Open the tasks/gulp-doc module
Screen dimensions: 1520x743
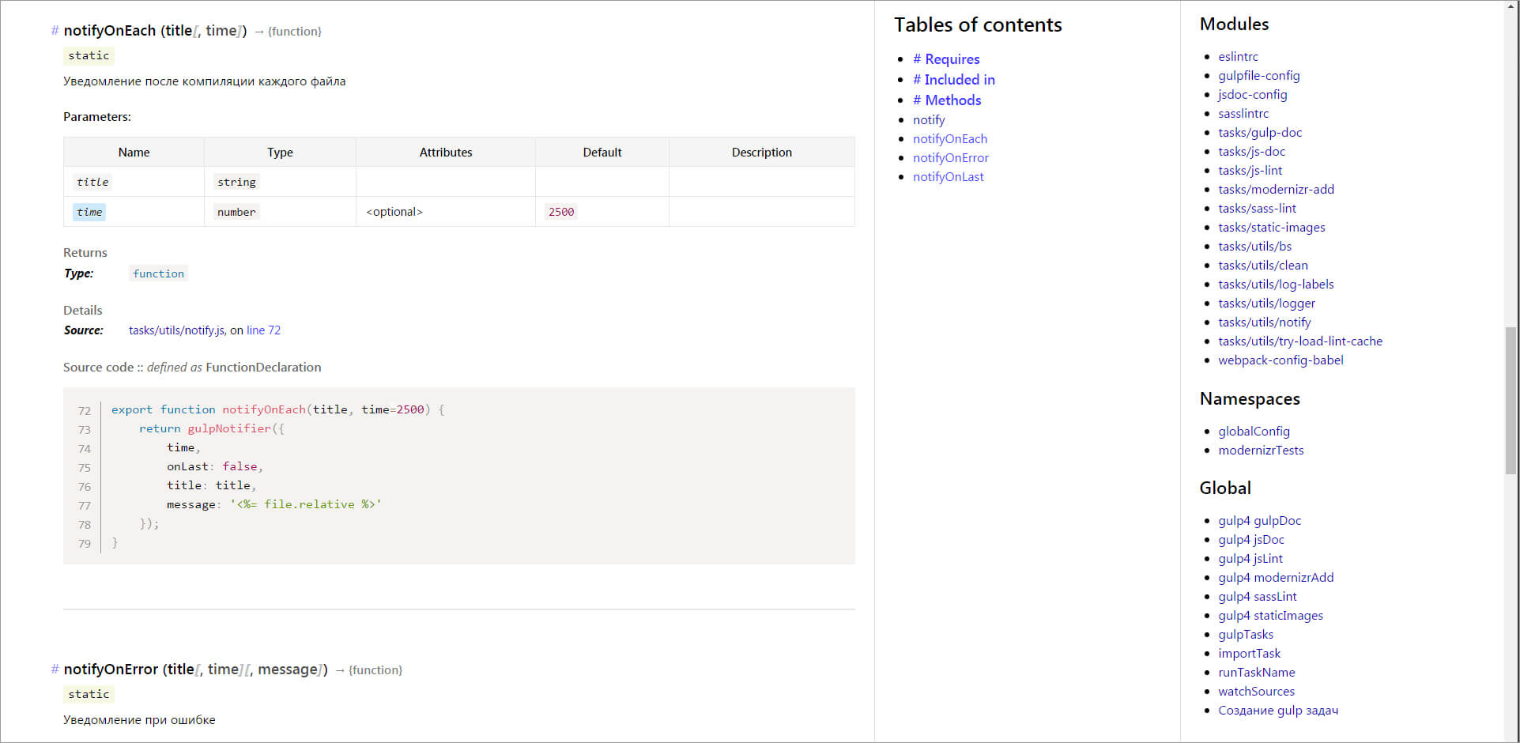(1260, 133)
